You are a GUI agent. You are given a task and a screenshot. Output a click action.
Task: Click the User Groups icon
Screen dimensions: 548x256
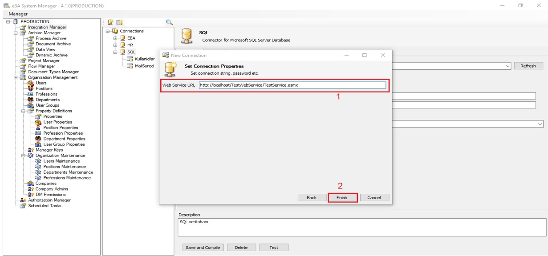pyautogui.click(x=30, y=105)
